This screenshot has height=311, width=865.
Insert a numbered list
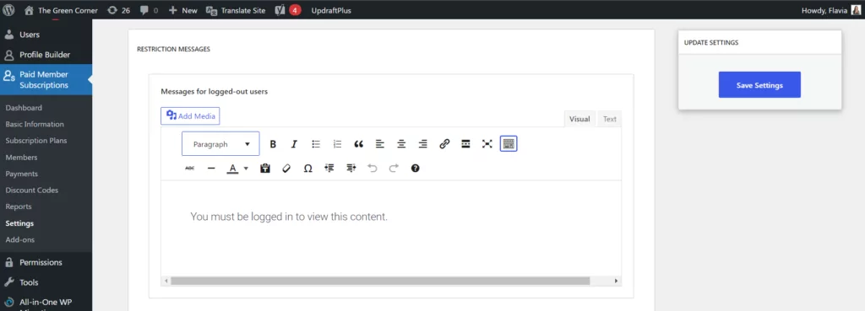(337, 143)
